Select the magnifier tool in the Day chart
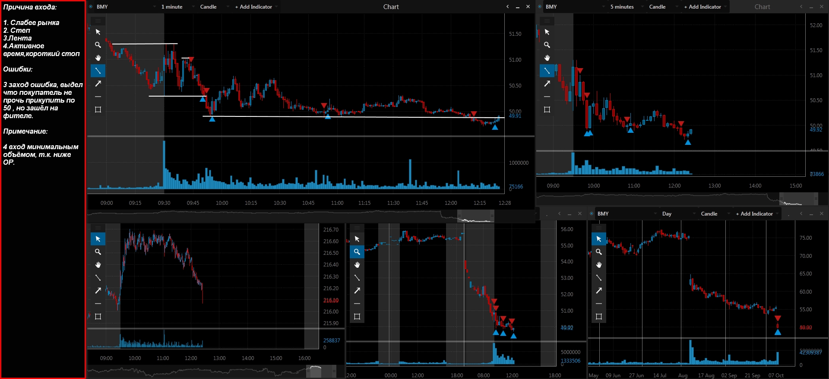The height and width of the screenshot is (379, 829). click(599, 252)
